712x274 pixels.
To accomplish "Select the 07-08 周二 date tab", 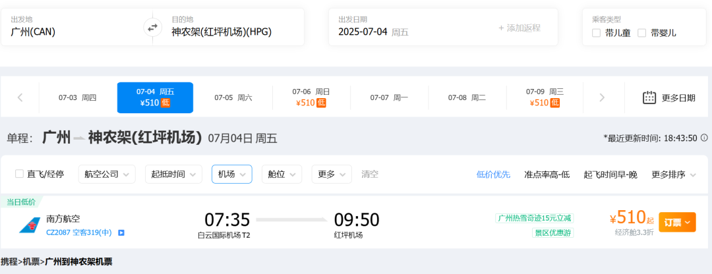I will tap(467, 97).
